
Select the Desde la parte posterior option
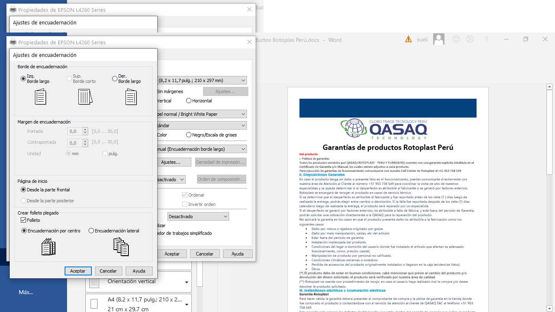pos(23,200)
